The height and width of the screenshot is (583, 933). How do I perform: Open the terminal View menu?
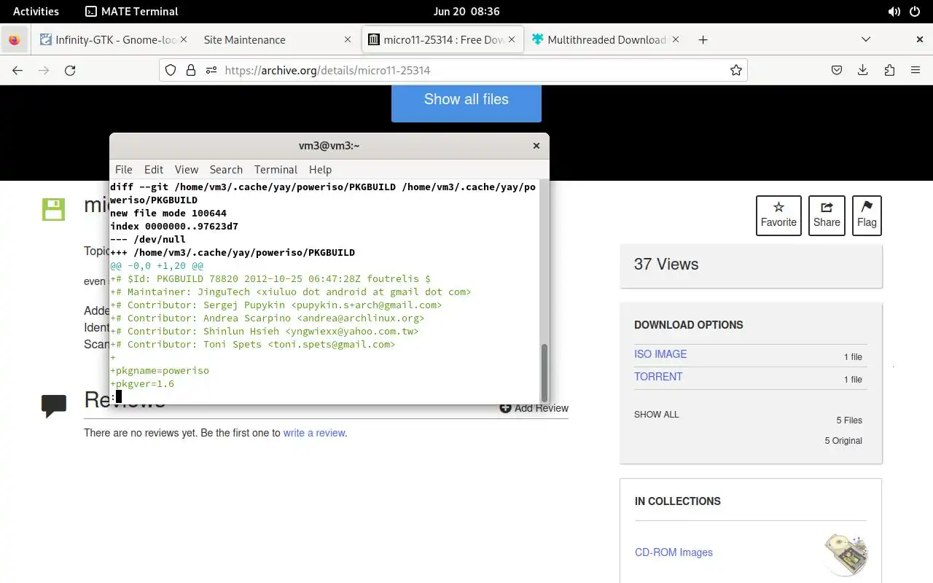(x=187, y=169)
